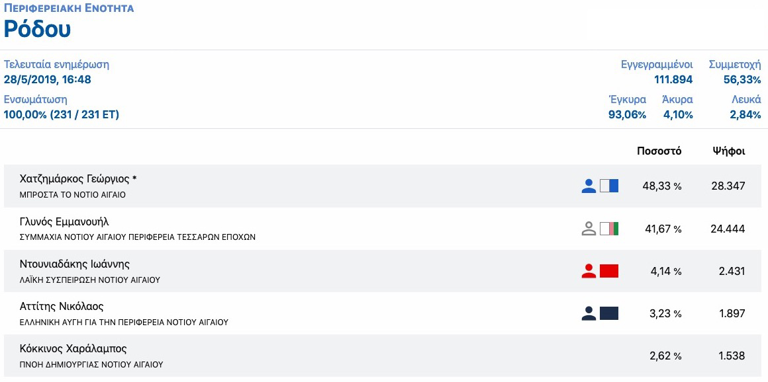Click grey person icon for Γλυνός Εμμανουήλ
The image size is (768, 382).
point(589,229)
